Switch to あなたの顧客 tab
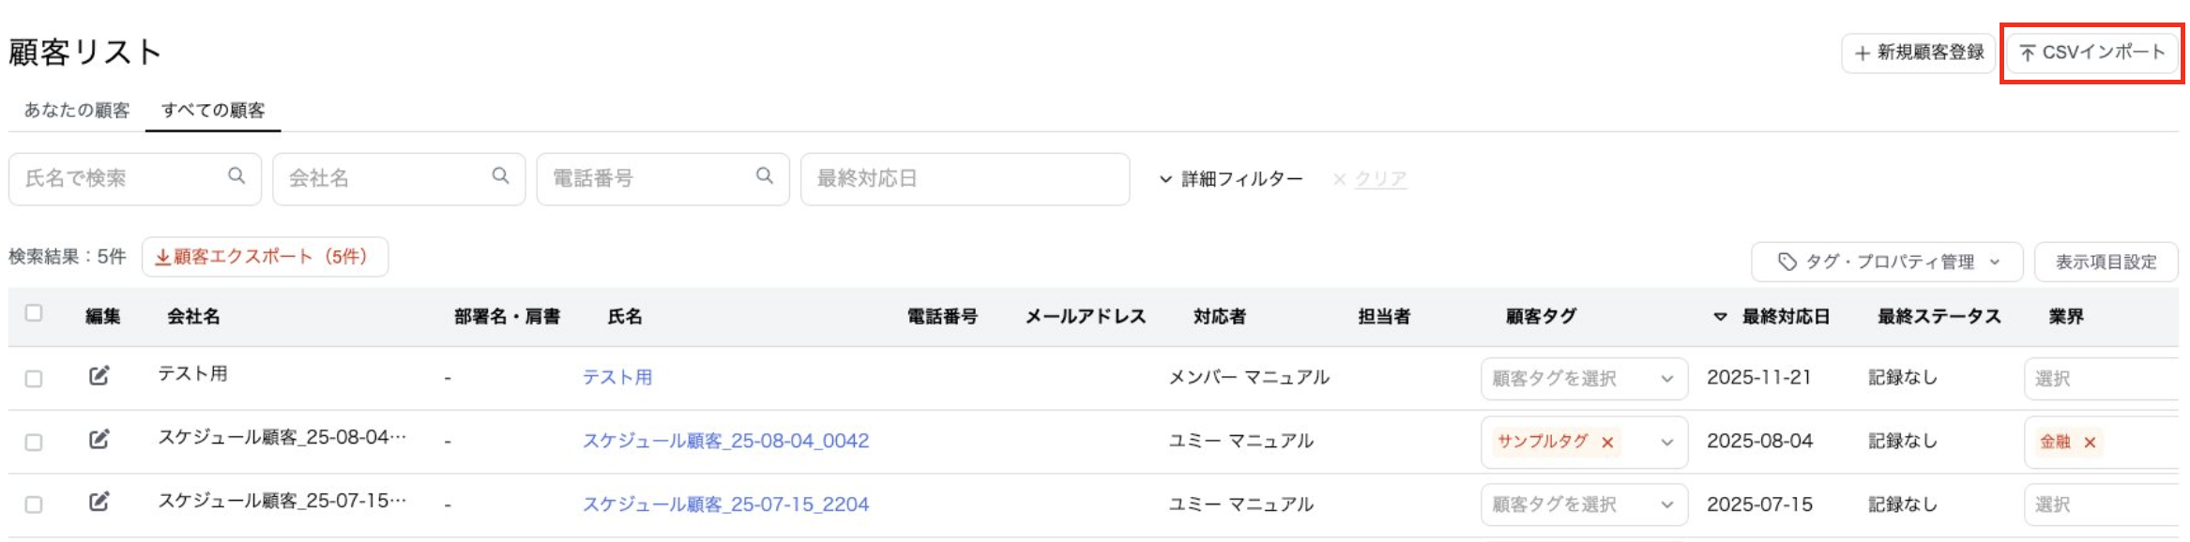 77,111
